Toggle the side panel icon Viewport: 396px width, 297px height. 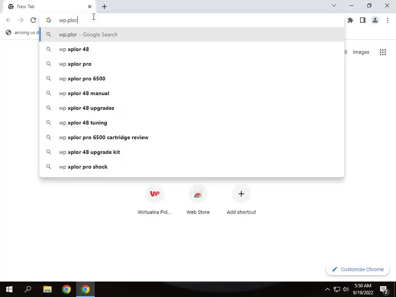point(363,20)
